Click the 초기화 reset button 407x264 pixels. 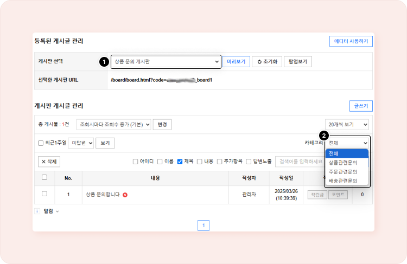tap(267, 62)
